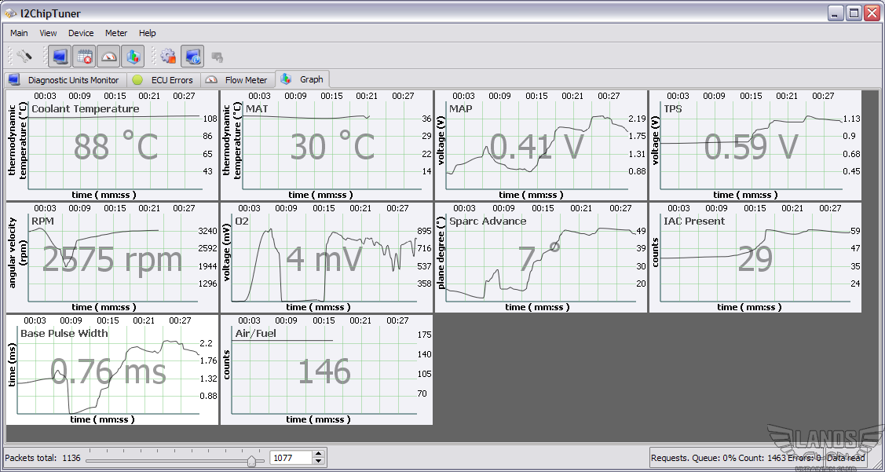Open the ECU Errors tab
This screenshot has width=885, height=472.
point(163,80)
